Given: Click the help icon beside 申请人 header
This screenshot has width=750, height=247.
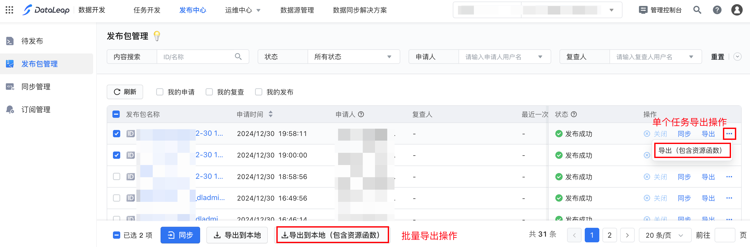Looking at the screenshot, I should (x=361, y=114).
